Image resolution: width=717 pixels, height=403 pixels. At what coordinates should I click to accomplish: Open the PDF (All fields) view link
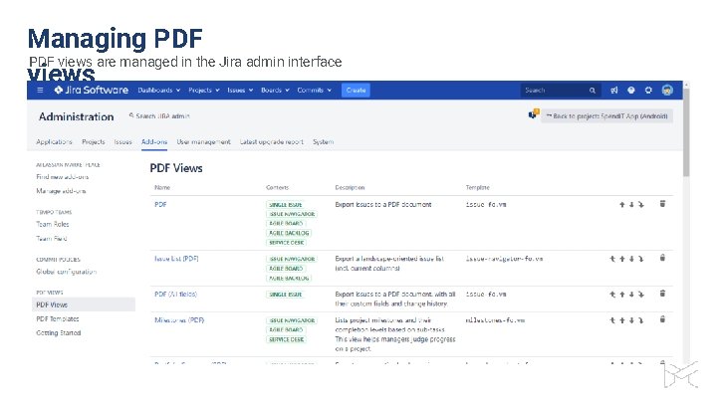click(x=175, y=294)
